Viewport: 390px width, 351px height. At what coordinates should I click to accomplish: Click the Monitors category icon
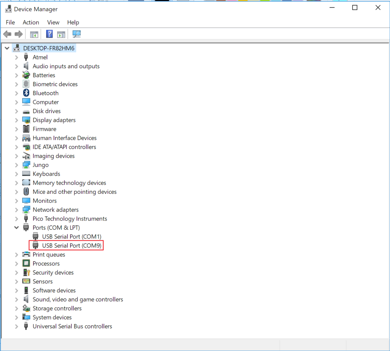tap(26, 200)
